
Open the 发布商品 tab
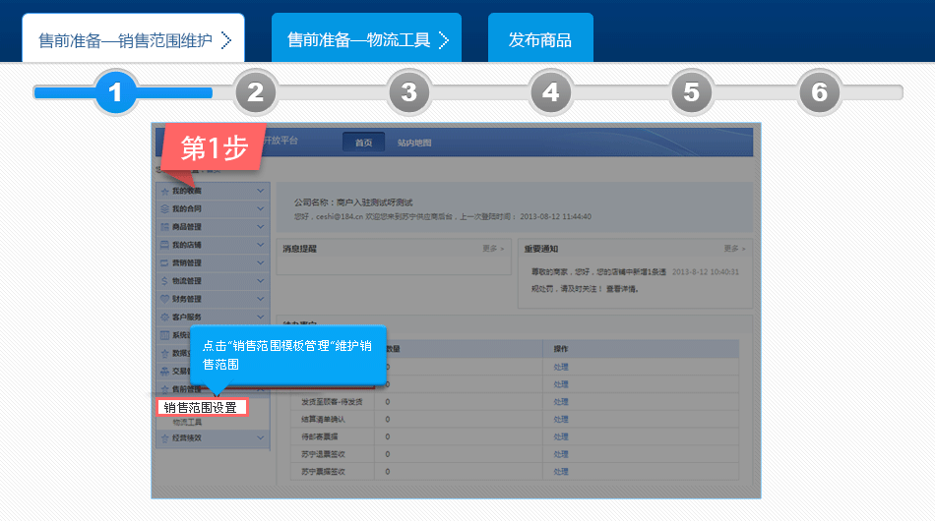click(539, 39)
